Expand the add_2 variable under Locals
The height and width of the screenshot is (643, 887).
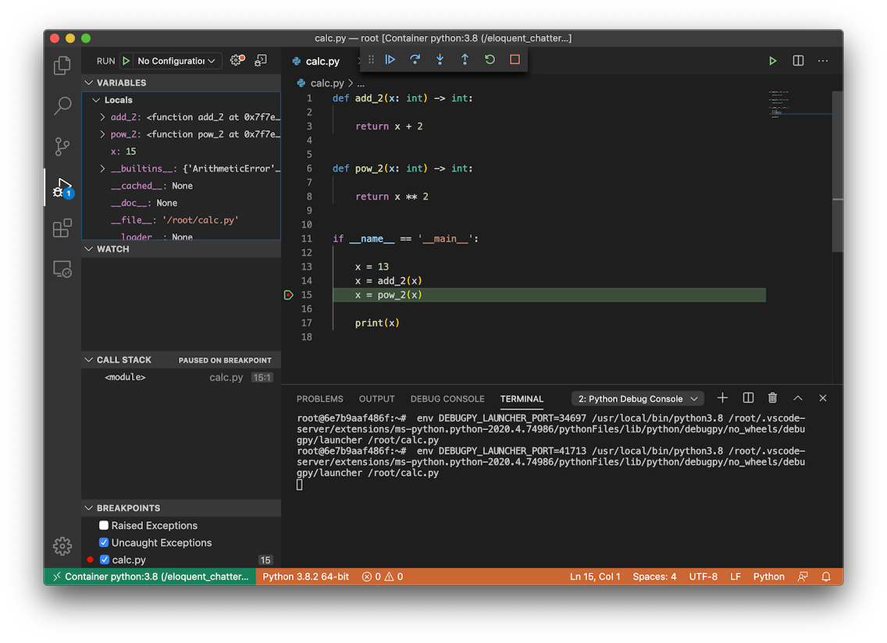click(101, 116)
